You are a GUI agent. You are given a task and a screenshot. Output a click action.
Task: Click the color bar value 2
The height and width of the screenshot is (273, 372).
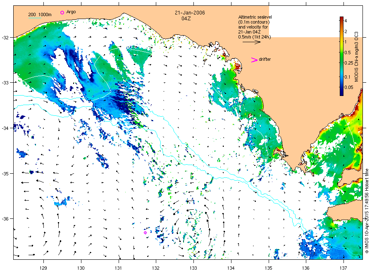(346, 31)
